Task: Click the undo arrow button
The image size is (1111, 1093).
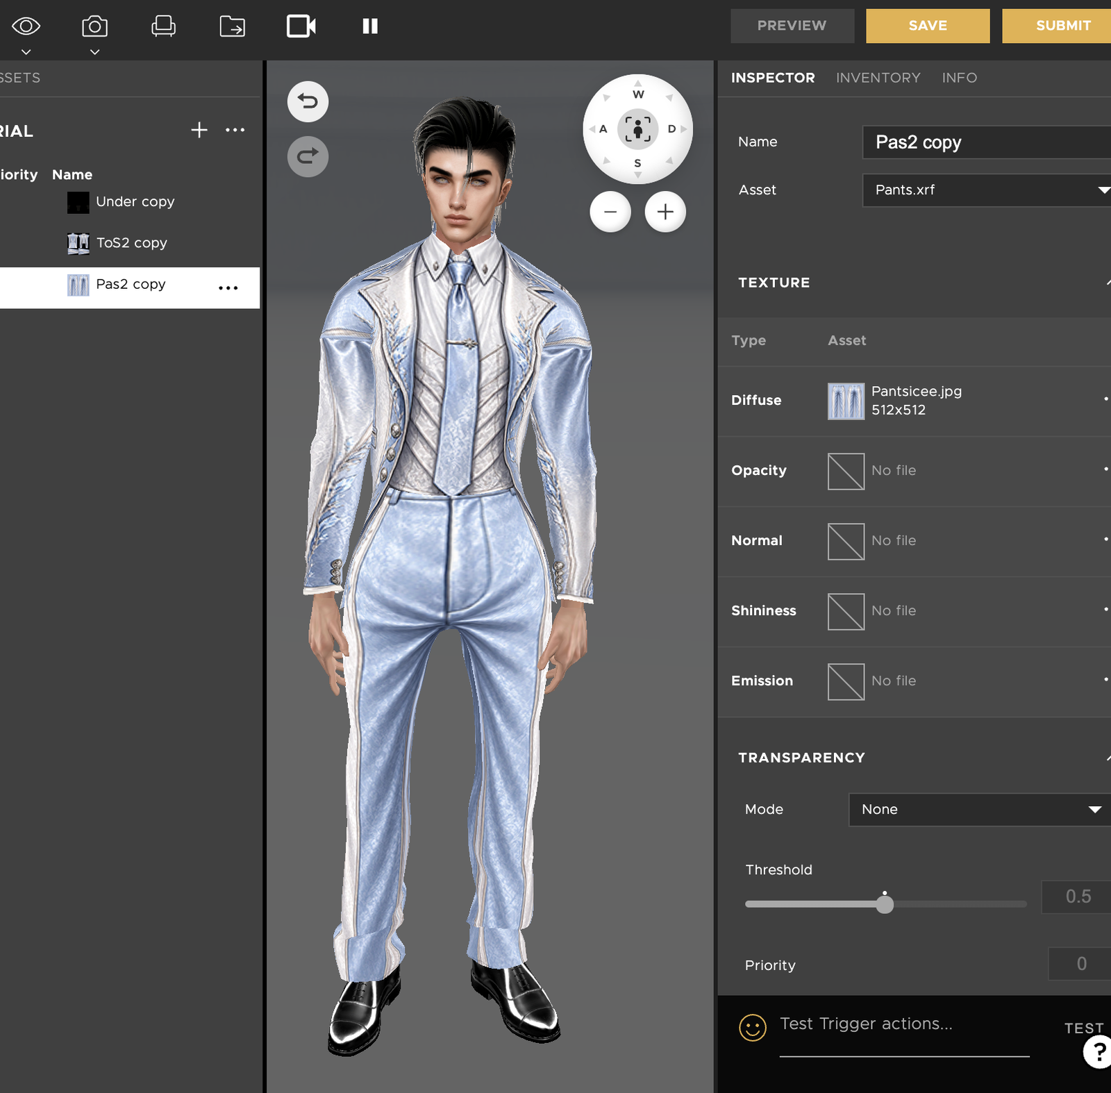Action: pyautogui.click(x=308, y=101)
